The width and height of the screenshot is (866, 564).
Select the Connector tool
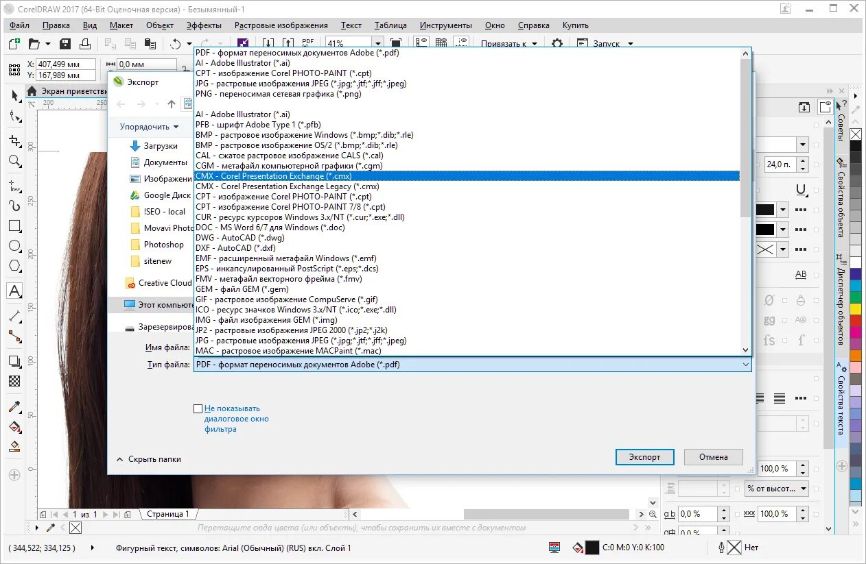(x=14, y=336)
